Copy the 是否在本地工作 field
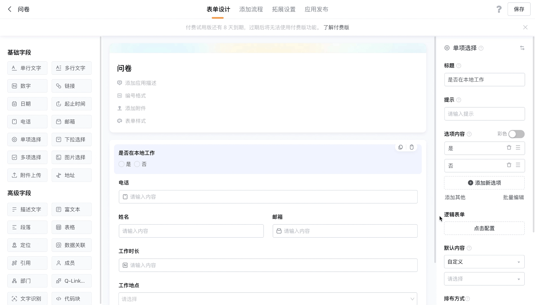 point(400,147)
